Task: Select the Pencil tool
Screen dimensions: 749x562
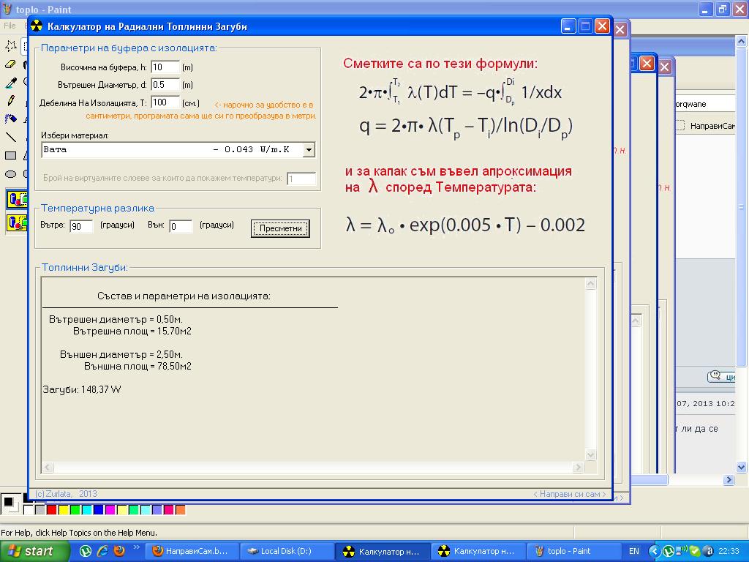Action: pos(10,101)
